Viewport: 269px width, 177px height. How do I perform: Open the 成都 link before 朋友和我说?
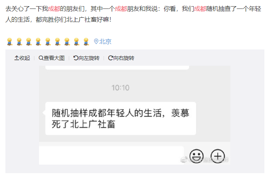coord(121,9)
